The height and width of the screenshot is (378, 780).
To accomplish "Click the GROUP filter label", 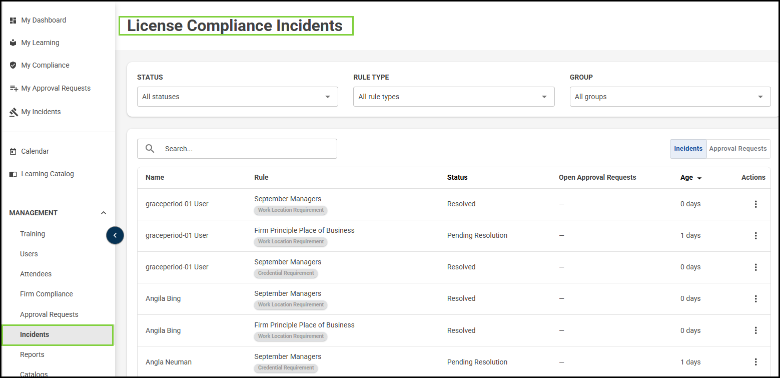I will pos(581,78).
